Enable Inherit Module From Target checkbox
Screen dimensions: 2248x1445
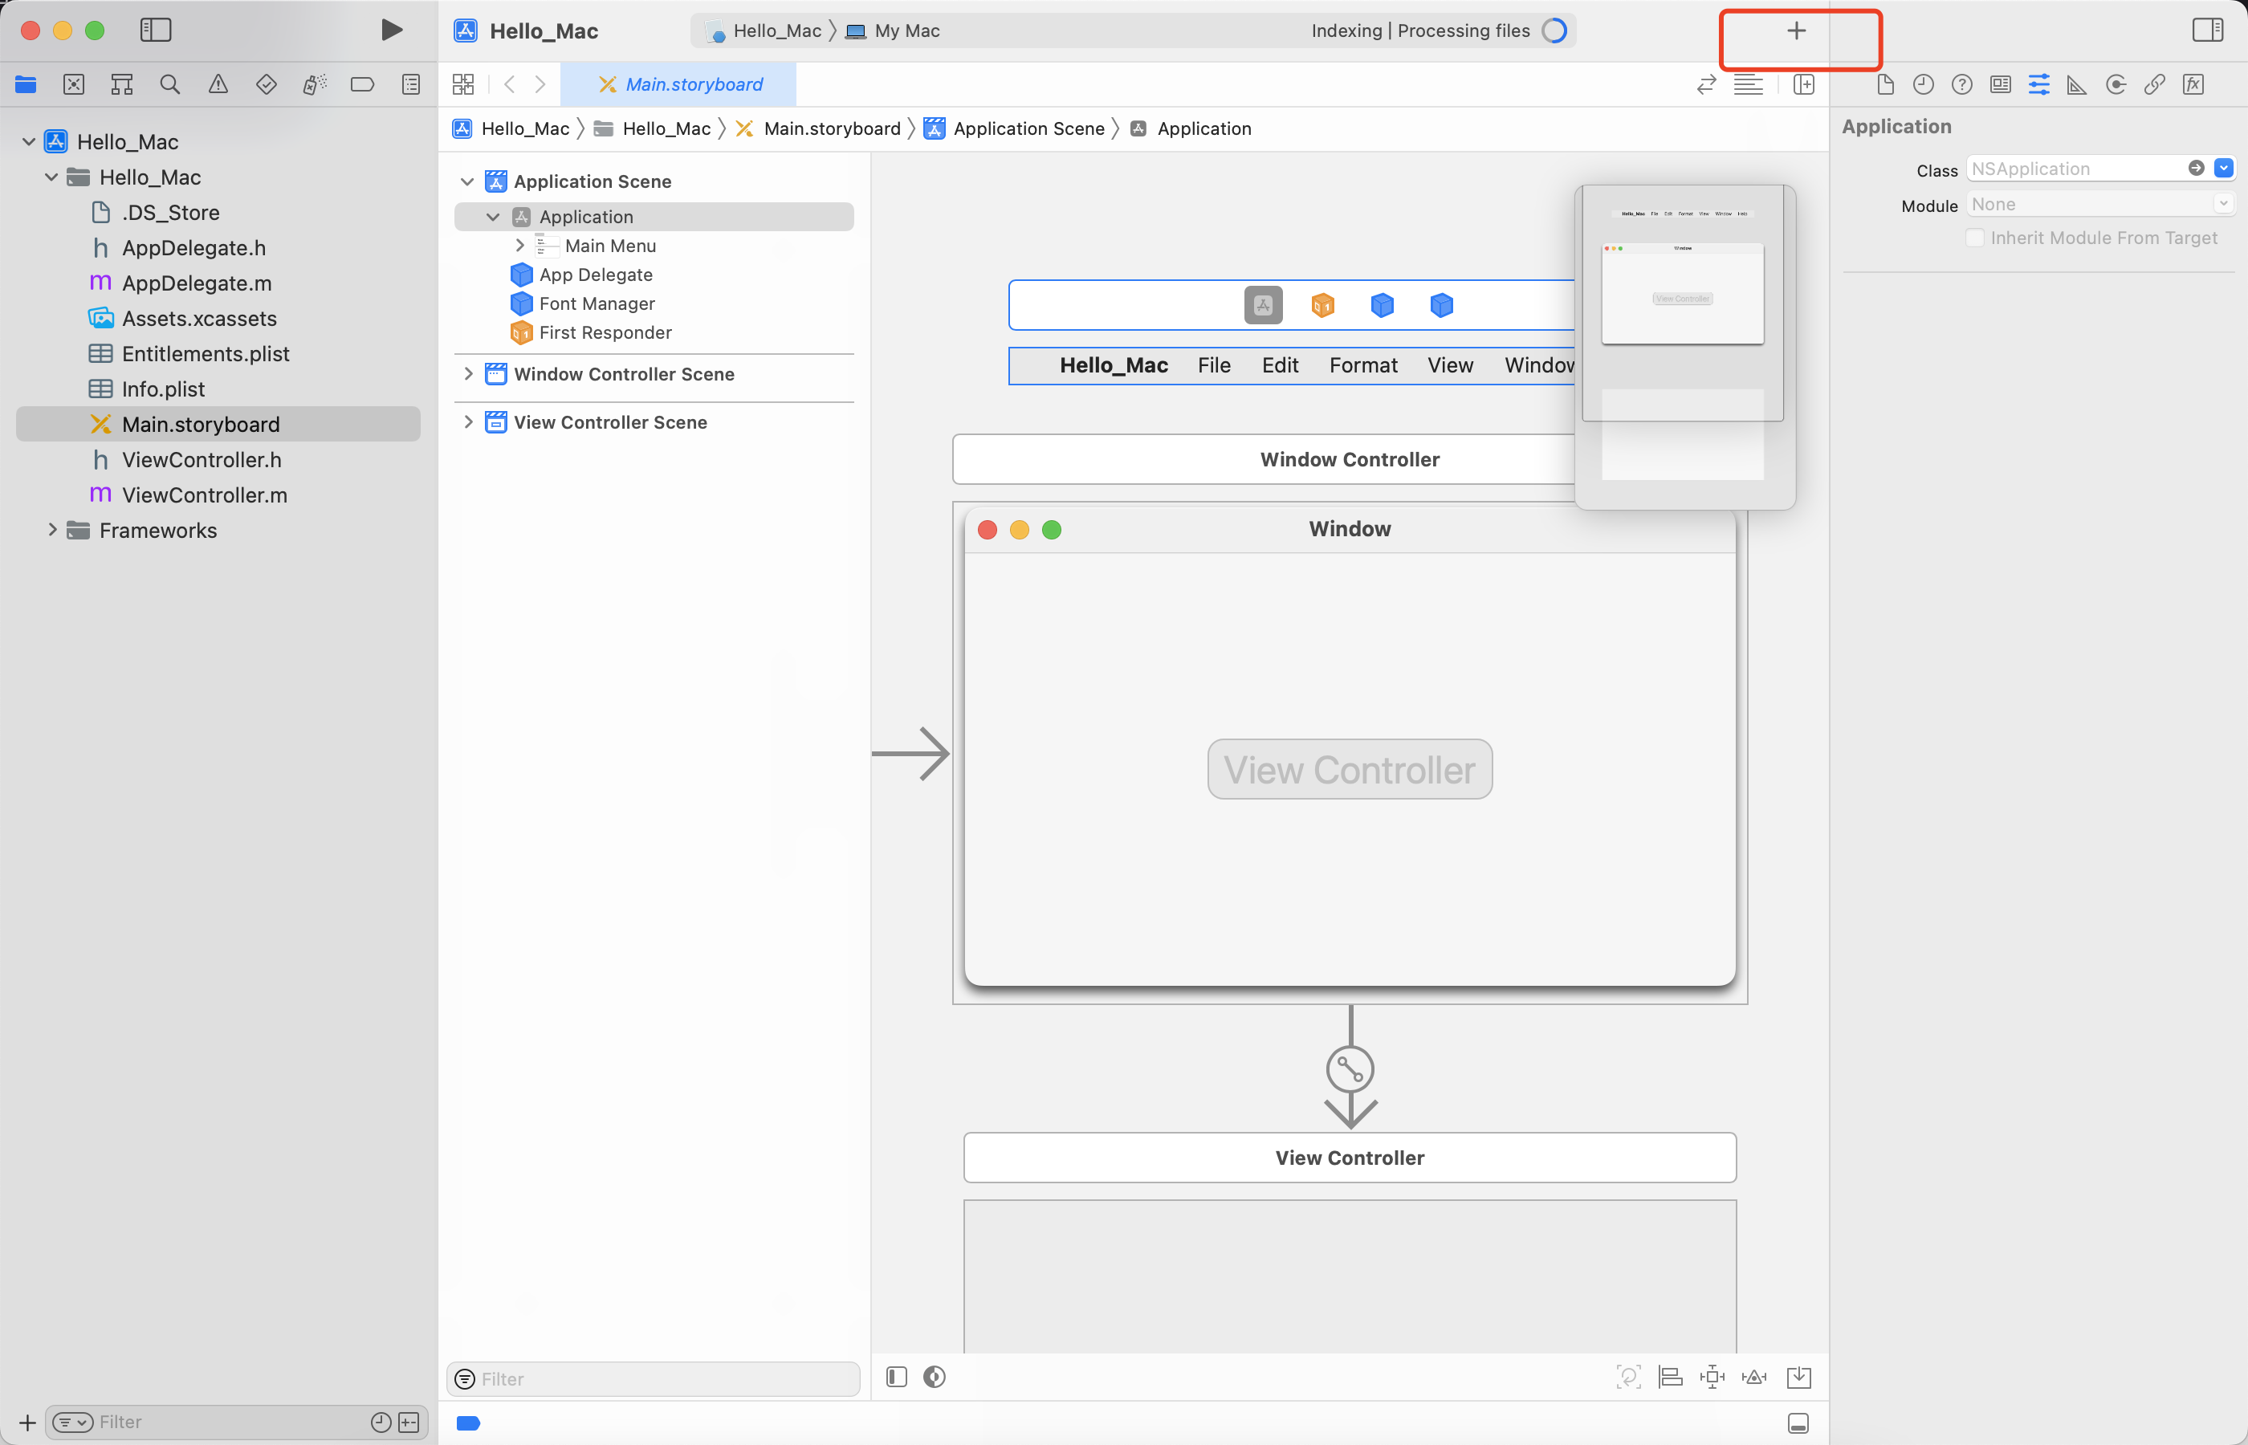[1975, 238]
